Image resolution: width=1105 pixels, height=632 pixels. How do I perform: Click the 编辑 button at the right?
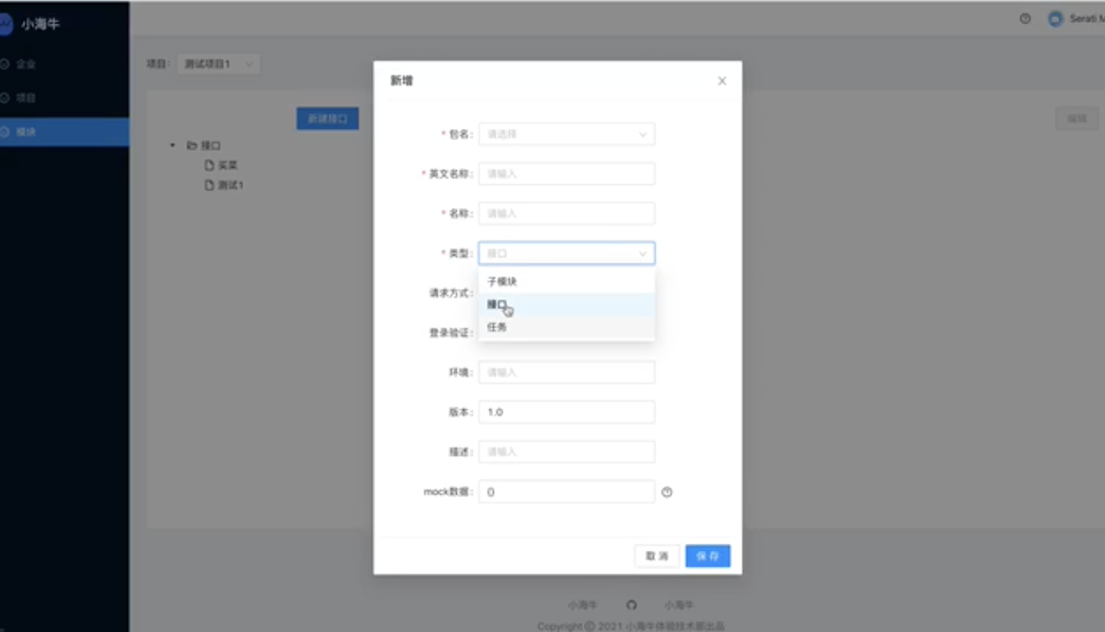(1076, 119)
